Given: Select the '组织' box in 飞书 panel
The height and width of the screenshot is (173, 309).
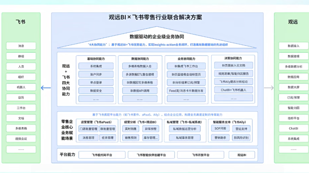Looking at the screenshot, I should tap(21, 77).
